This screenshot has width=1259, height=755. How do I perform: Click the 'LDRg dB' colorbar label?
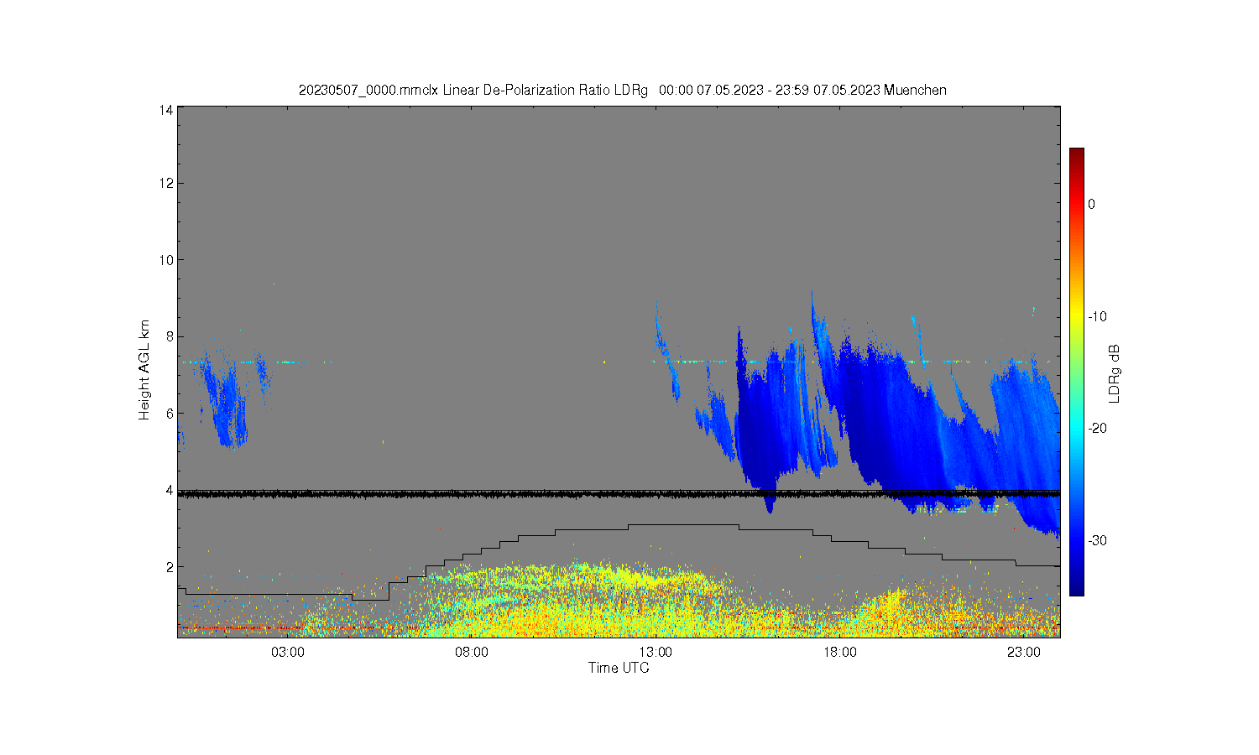pyautogui.click(x=1115, y=373)
